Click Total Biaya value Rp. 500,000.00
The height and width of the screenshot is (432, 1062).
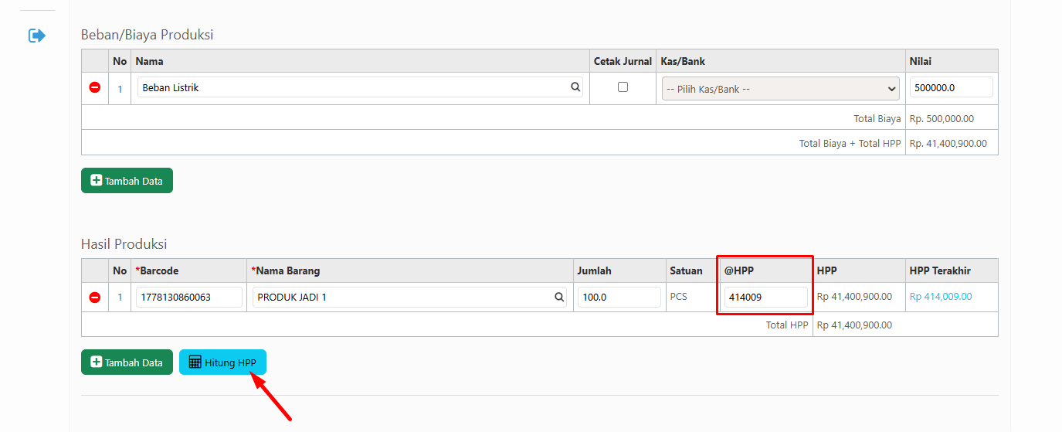[942, 119]
